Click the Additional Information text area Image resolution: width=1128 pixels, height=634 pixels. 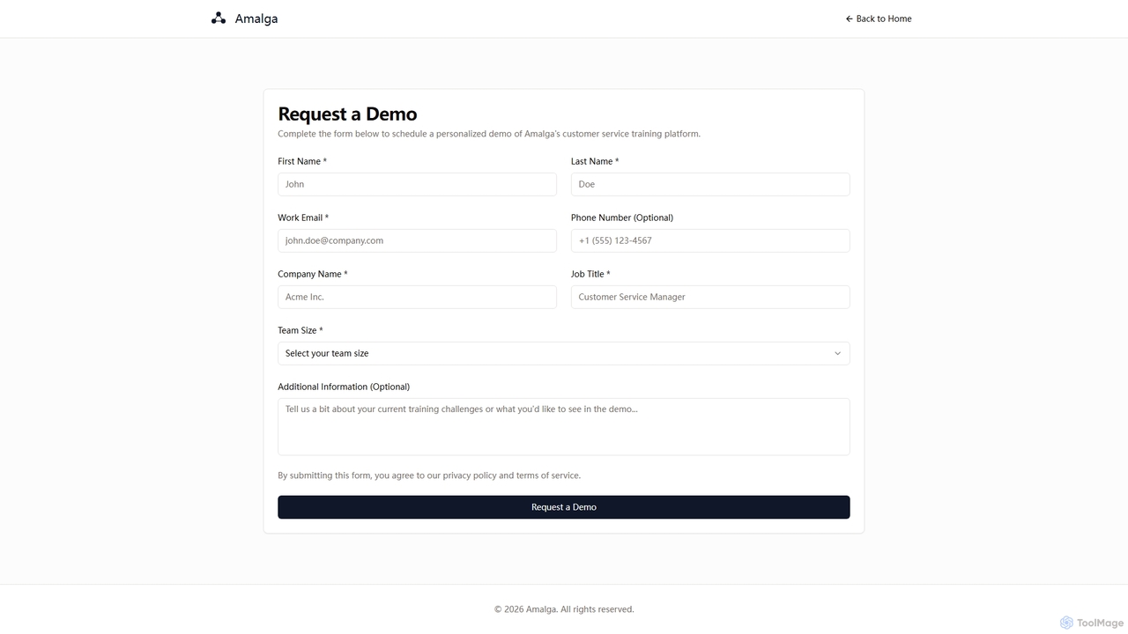564,427
